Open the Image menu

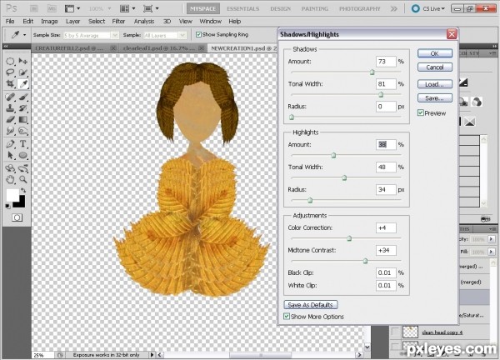(x=49, y=22)
